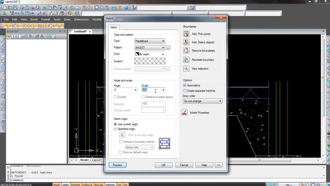
Task: Click the Save diskette icon
Action: [15, 7]
